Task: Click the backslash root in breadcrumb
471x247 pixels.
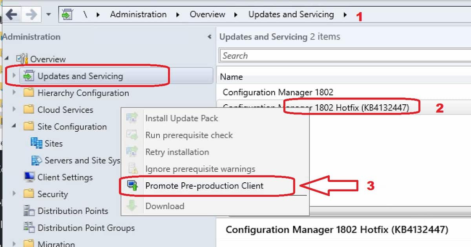Action: 85,15
